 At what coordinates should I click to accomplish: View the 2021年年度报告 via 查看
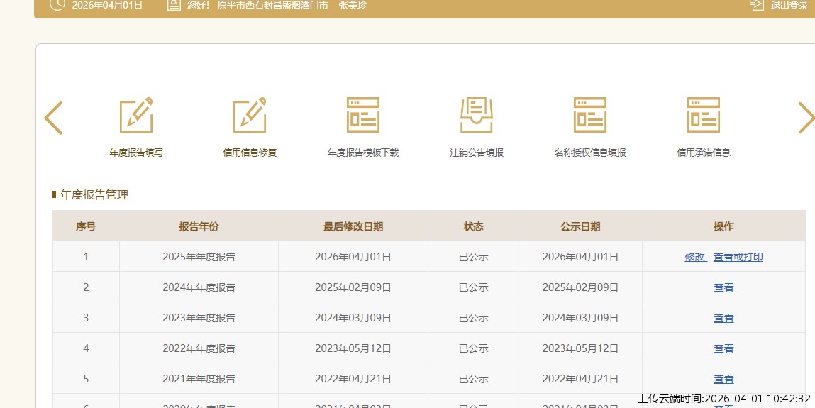pyautogui.click(x=723, y=379)
